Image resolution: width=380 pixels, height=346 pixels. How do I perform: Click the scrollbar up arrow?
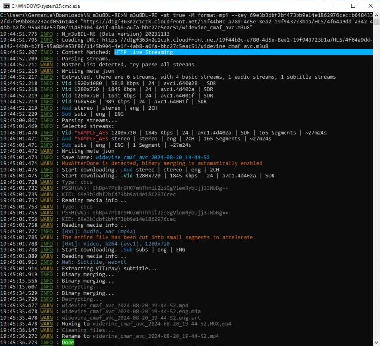[376, 16]
